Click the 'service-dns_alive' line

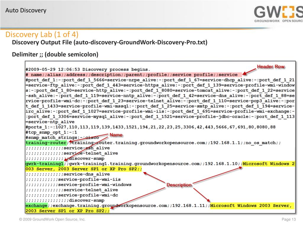(x=68, y=174)
